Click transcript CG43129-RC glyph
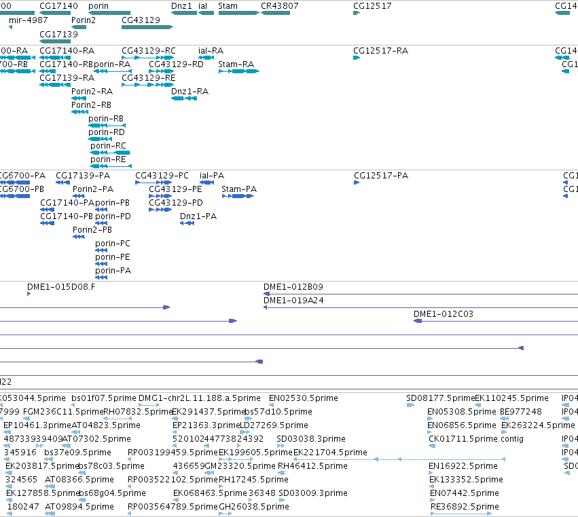The height and width of the screenshot is (517, 578). tap(148, 58)
